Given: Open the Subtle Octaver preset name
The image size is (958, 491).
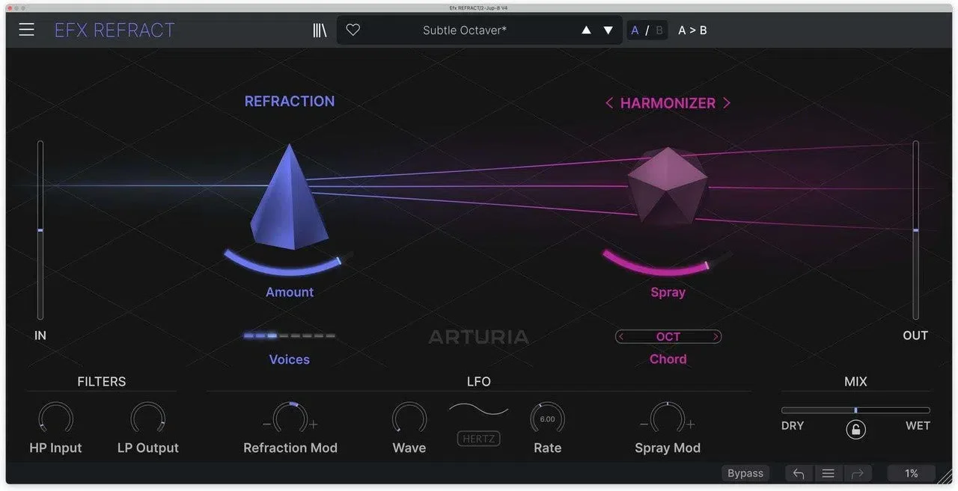Looking at the screenshot, I should 465,31.
